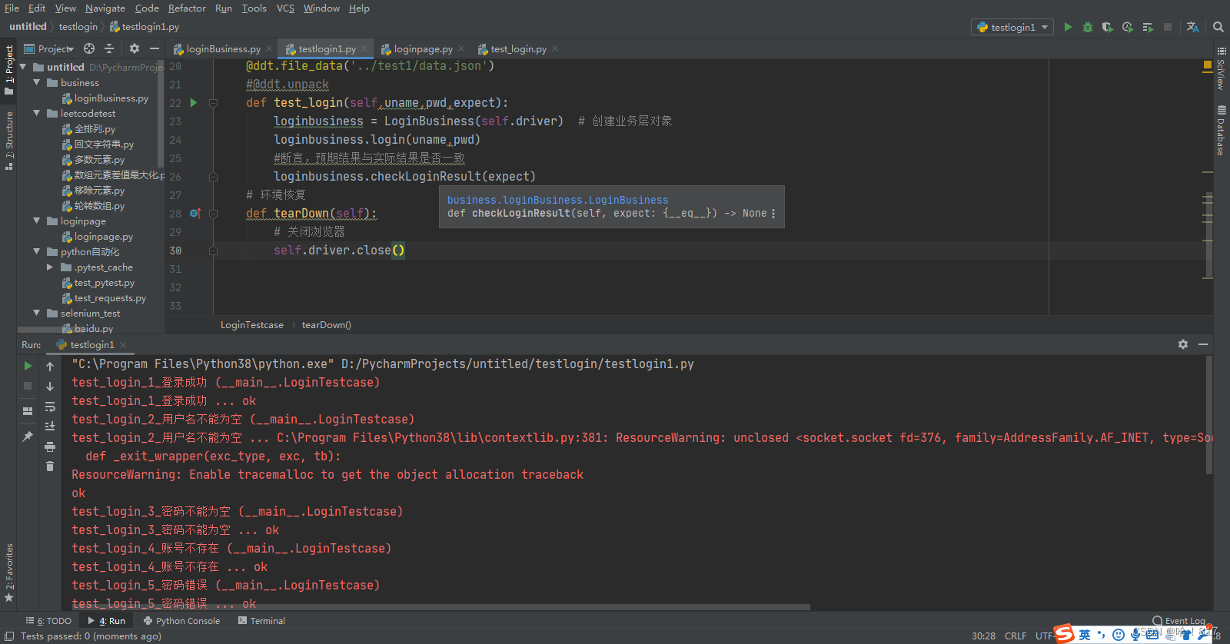Open the Python Console tool window

(x=181, y=621)
